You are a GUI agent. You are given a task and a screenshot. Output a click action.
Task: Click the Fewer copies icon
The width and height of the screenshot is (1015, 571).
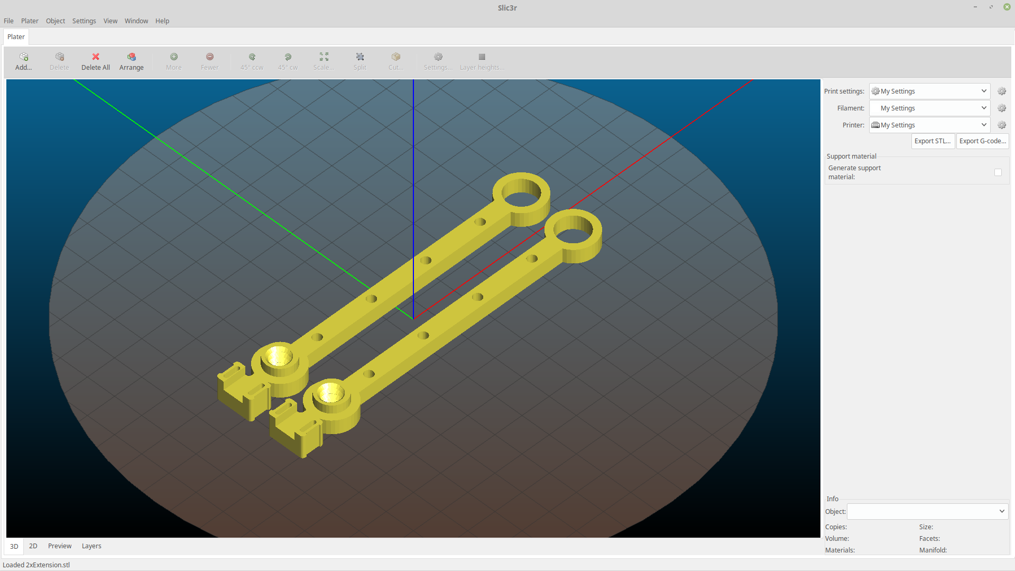click(210, 57)
